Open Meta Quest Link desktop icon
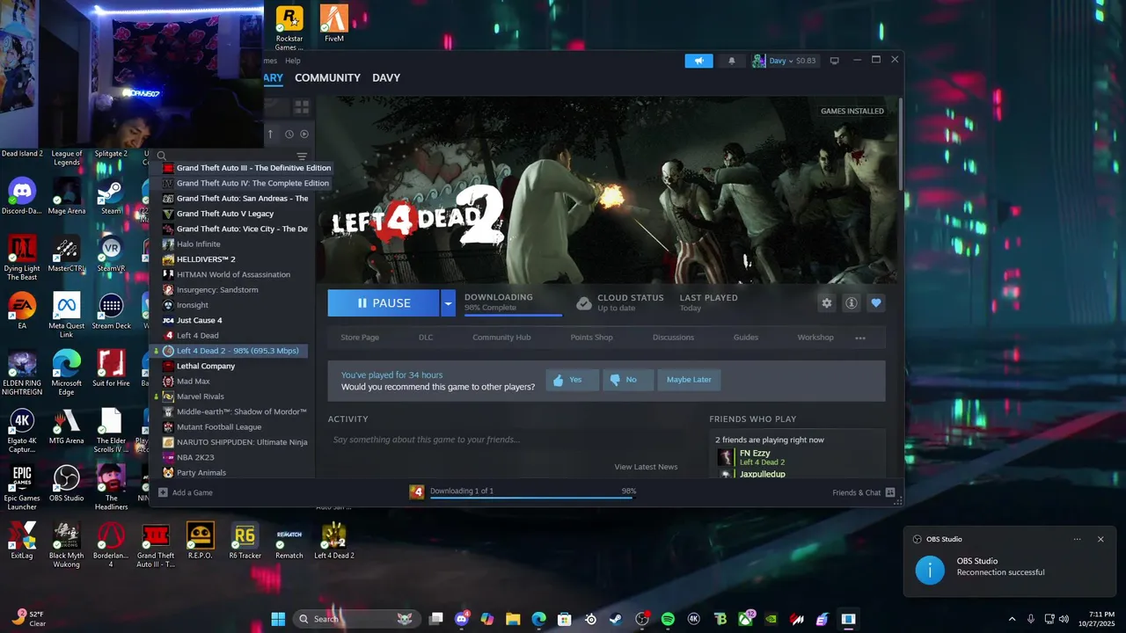Image resolution: width=1126 pixels, height=633 pixels. click(x=66, y=315)
